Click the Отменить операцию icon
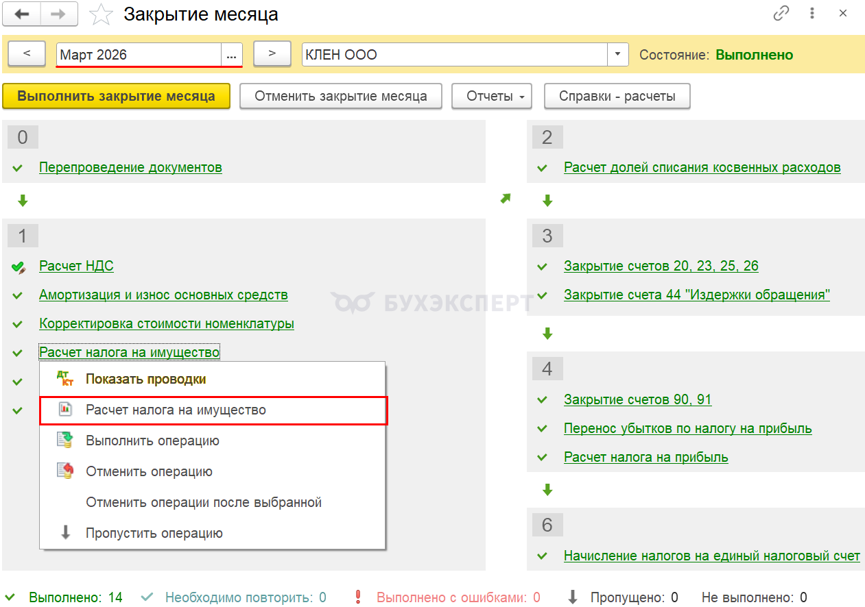 pyautogui.click(x=65, y=471)
